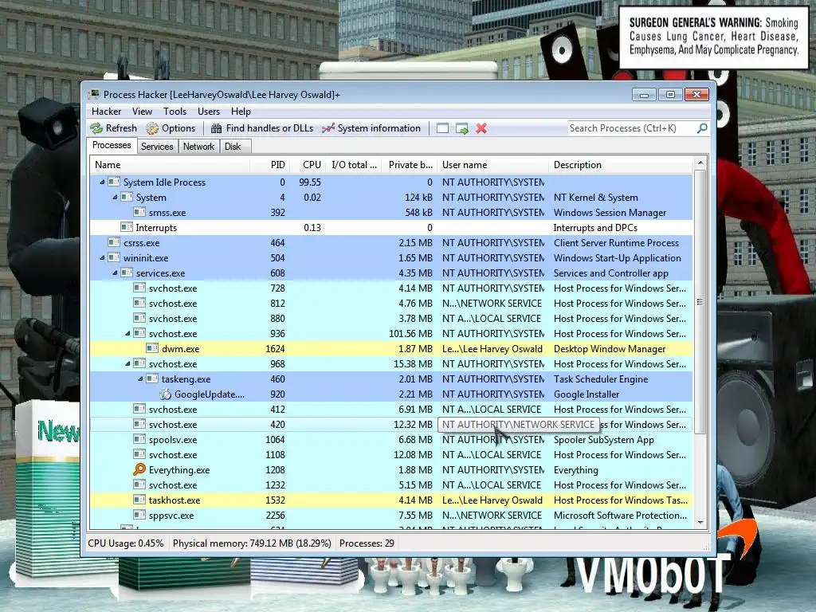This screenshot has height=612, width=816.
Task: Click the Windows Session Manager description
Action: pyautogui.click(x=610, y=212)
